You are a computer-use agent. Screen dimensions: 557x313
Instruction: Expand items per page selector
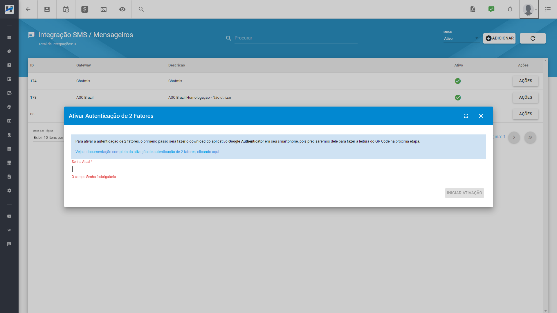coord(48,138)
